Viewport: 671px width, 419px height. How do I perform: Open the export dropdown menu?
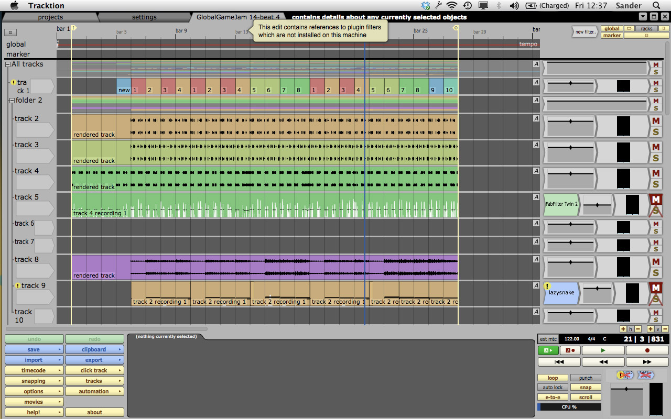pos(94,360)
